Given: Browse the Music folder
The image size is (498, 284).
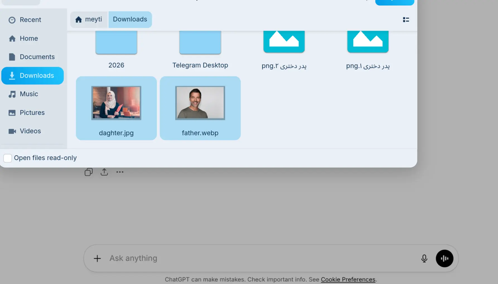Looking at the screenshot, I should (29, 94).
